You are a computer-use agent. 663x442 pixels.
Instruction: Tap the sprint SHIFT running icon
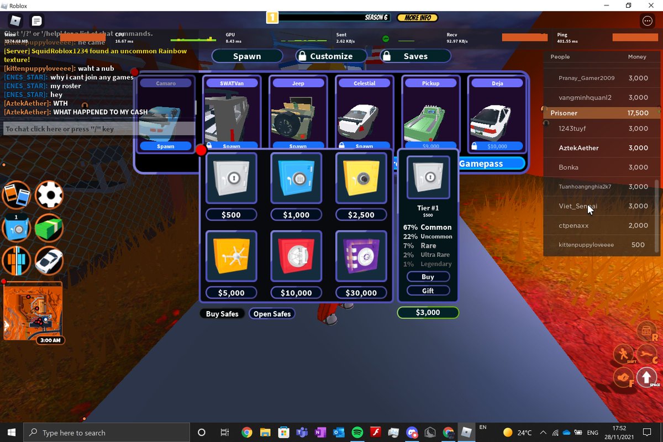(x=624, y=354)
